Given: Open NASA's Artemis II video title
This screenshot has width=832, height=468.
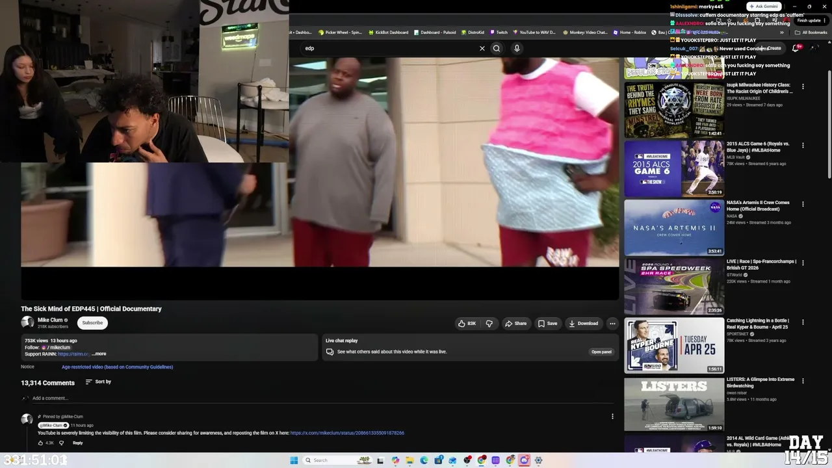Looking at the screenshot, I should (758, 205).
